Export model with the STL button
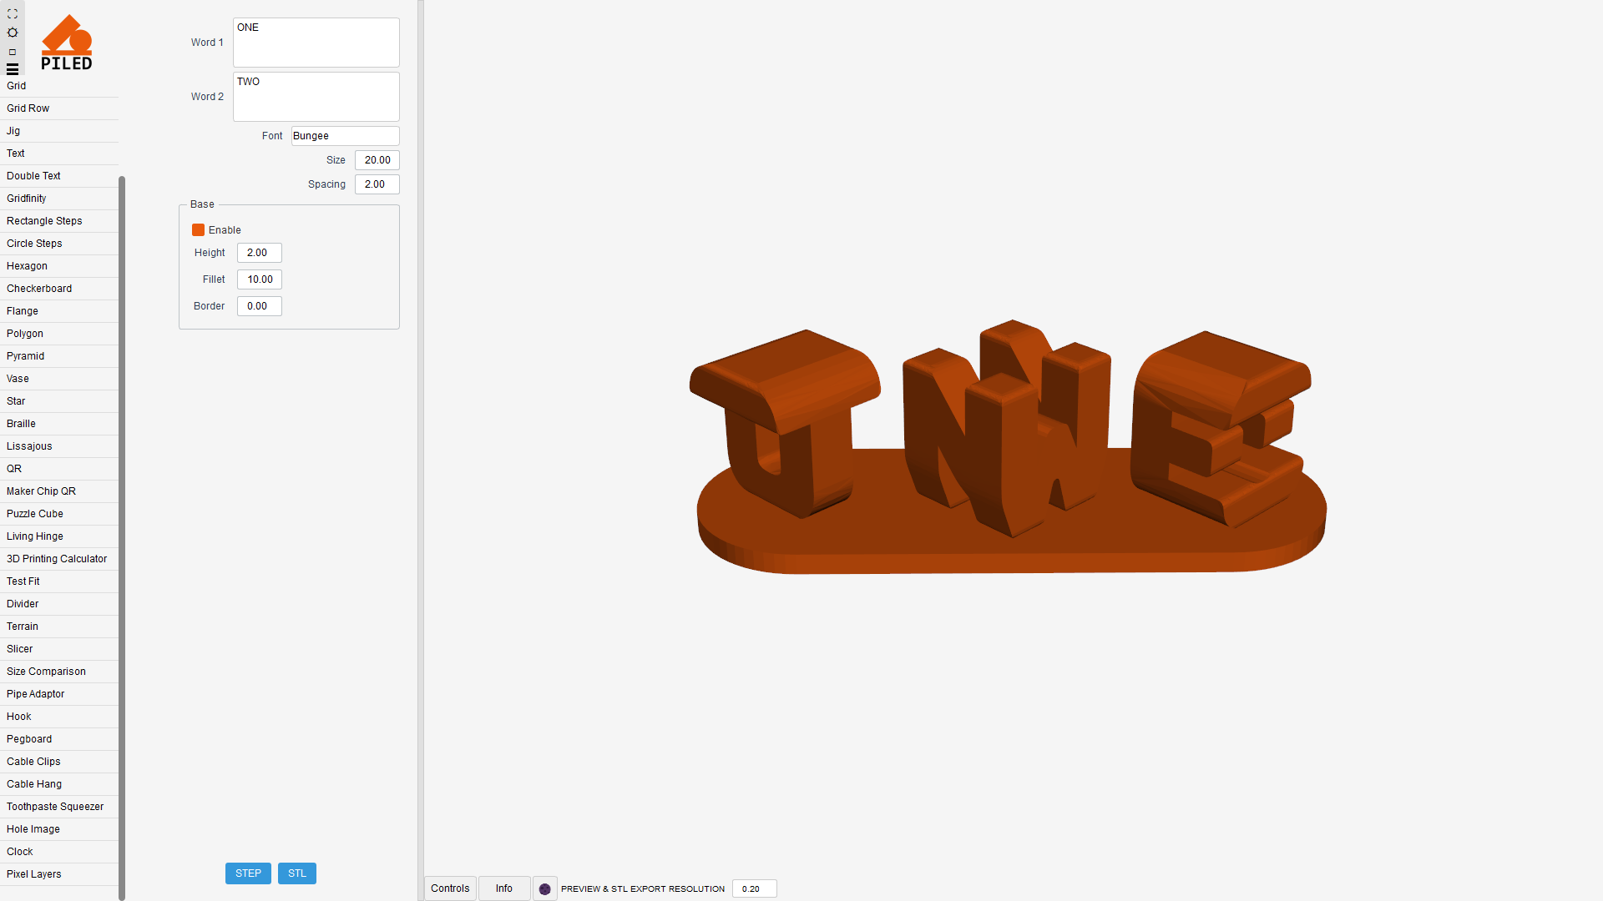The height and width of the screenshot is (901, 1603). tap(297, 873)
